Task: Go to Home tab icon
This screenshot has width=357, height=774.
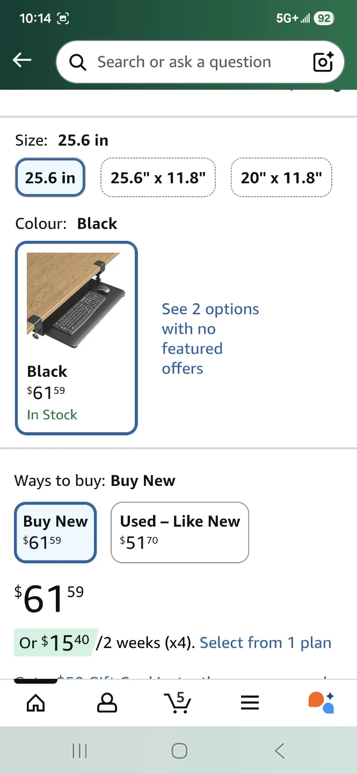Action: click(36, 703)
